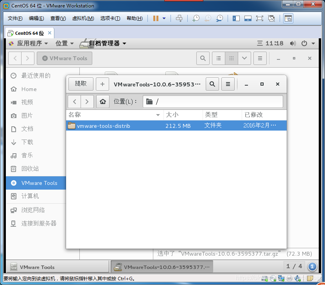Search in the file manager window
Image resolution: width=325 pixels, height=285 pixels.
(x=203, y=58)
